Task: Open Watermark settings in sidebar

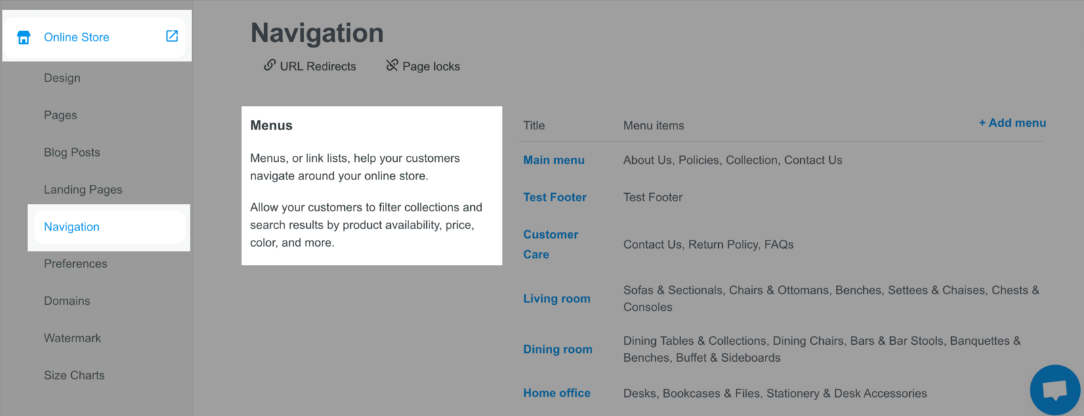Action: (x=72, y=338)
